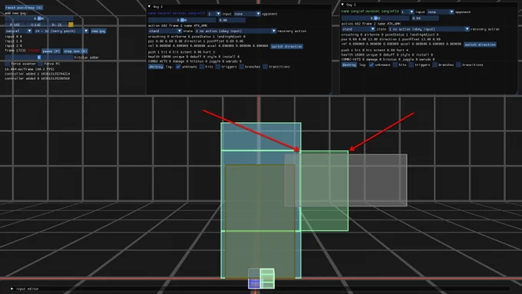The image size is (522, 294).
Task: Open the version dropdown showing terry patch
Action: [x=61, y=31]
